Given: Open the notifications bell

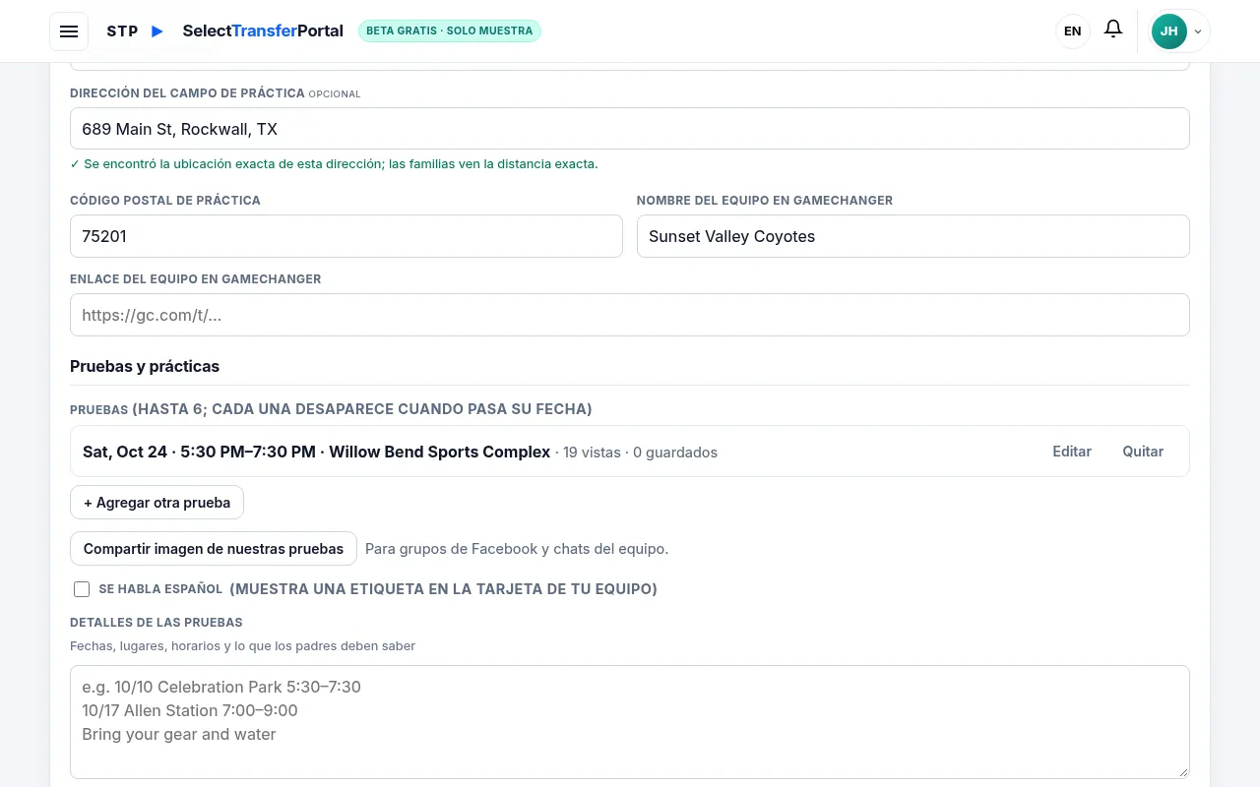Looking at the screenshot, I should pos(1113,30).
